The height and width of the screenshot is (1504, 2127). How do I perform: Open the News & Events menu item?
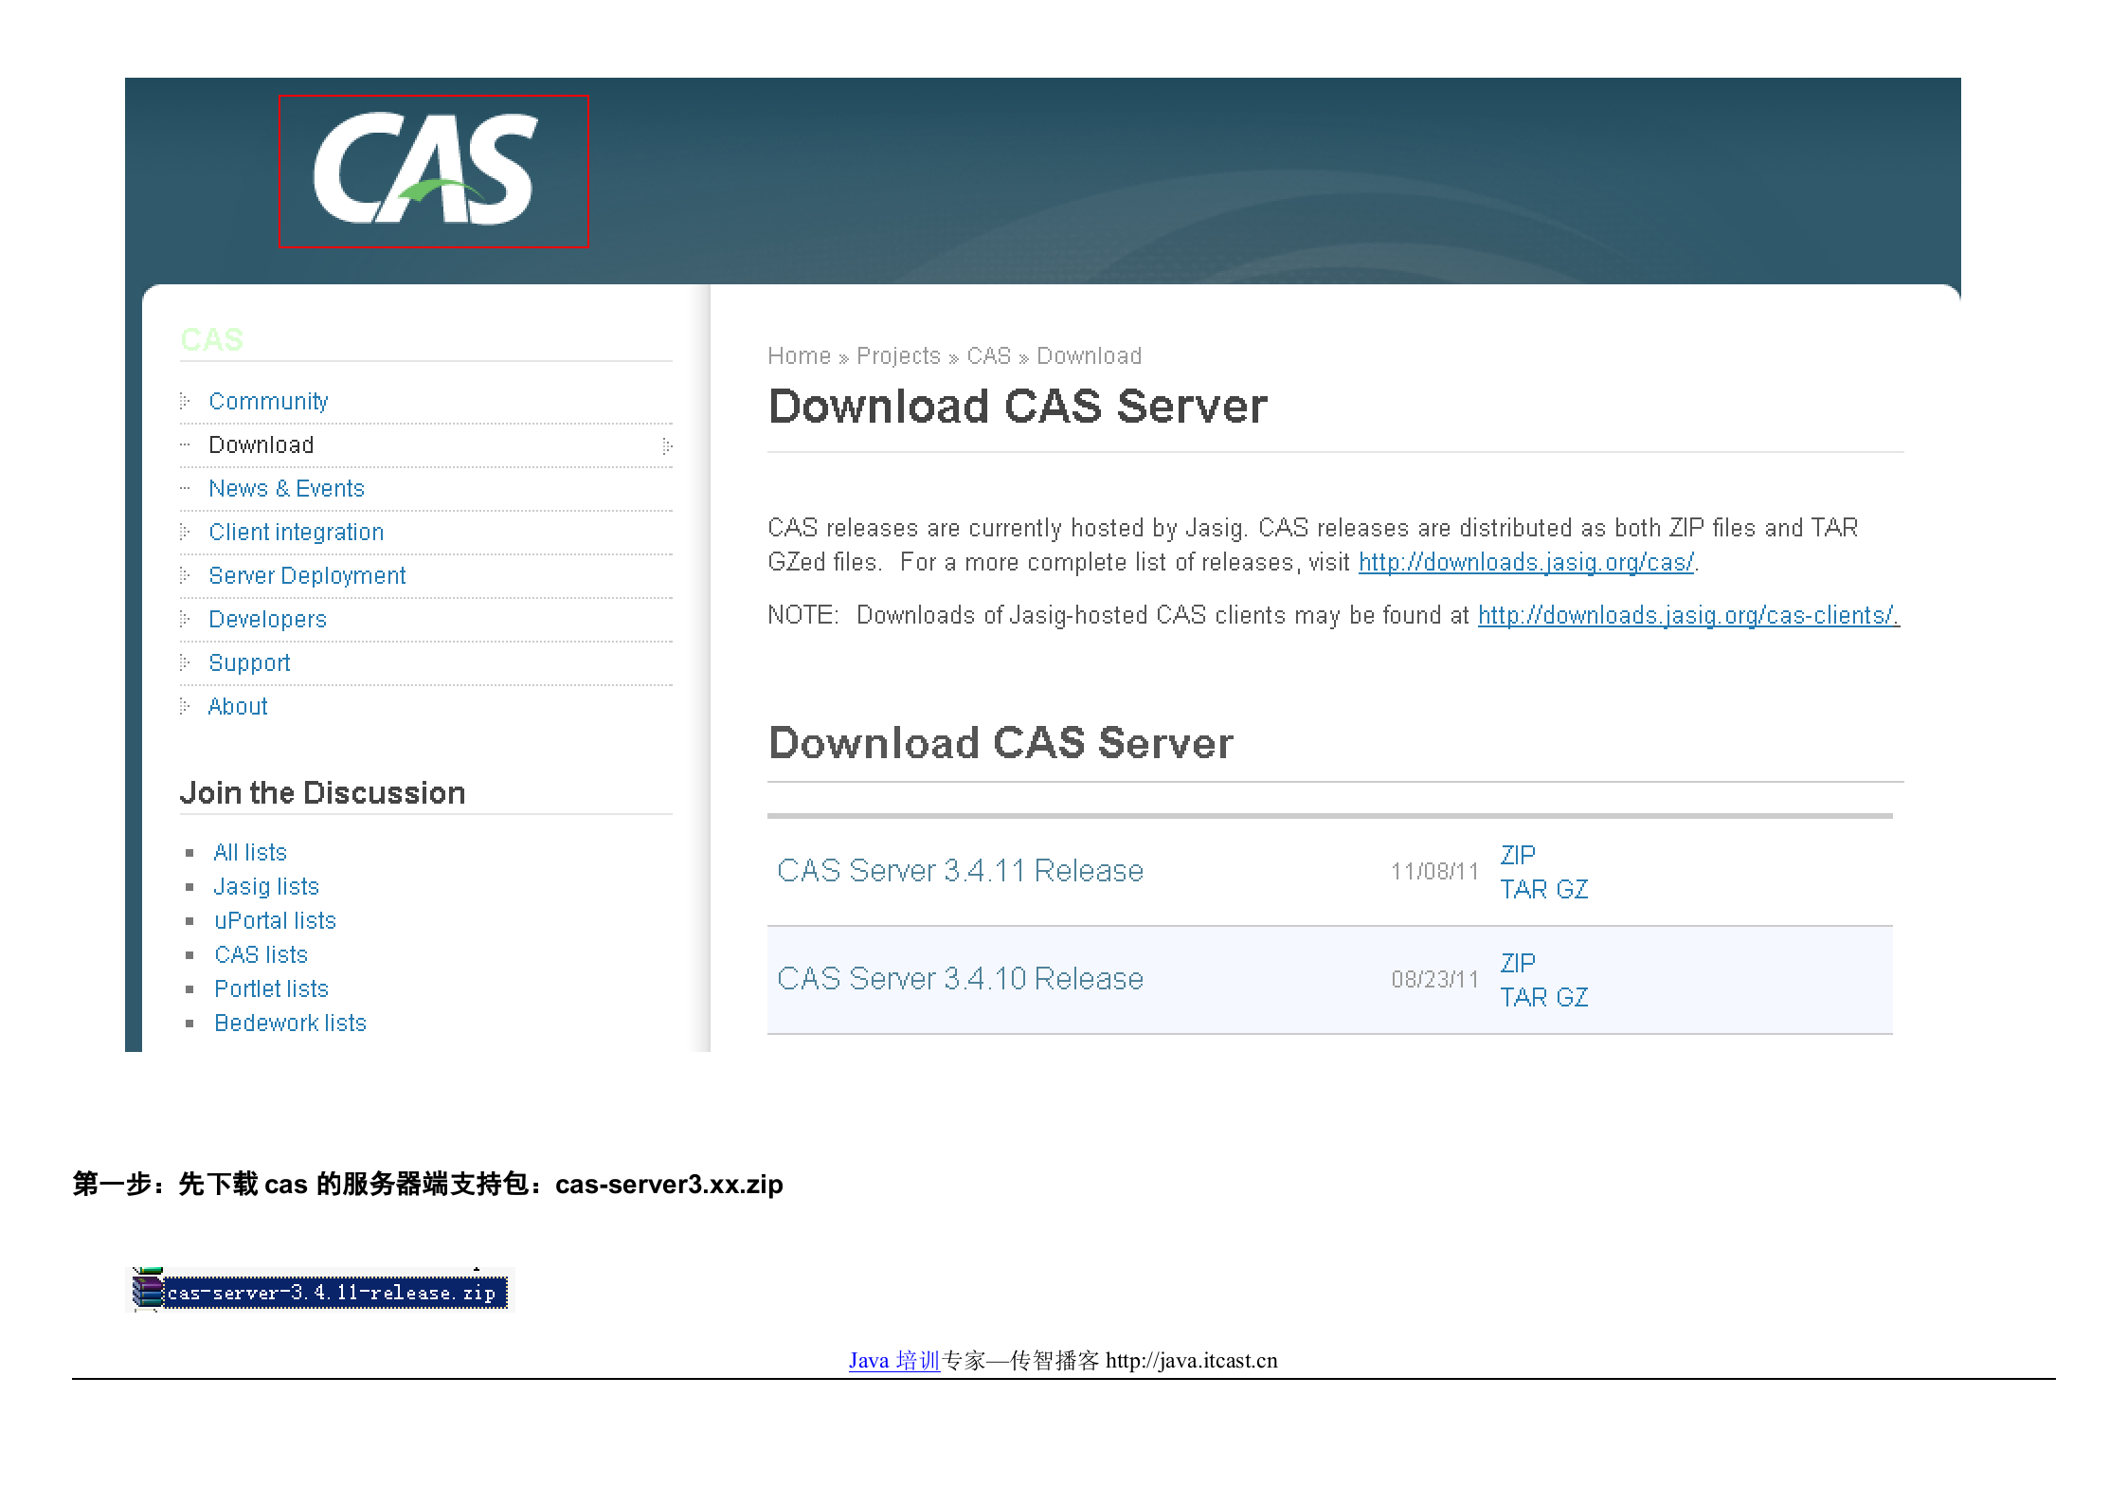(x=286, y=488)
